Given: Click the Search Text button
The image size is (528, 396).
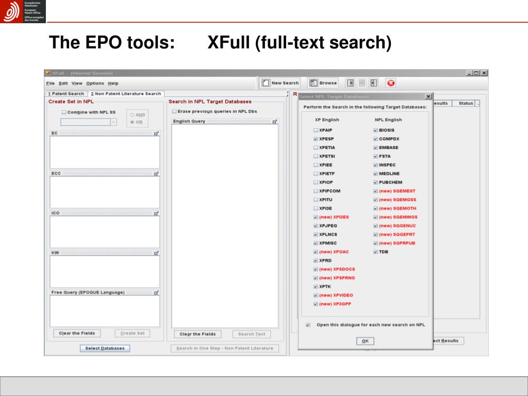Looking at the screenshot, I should pos(252,334).
